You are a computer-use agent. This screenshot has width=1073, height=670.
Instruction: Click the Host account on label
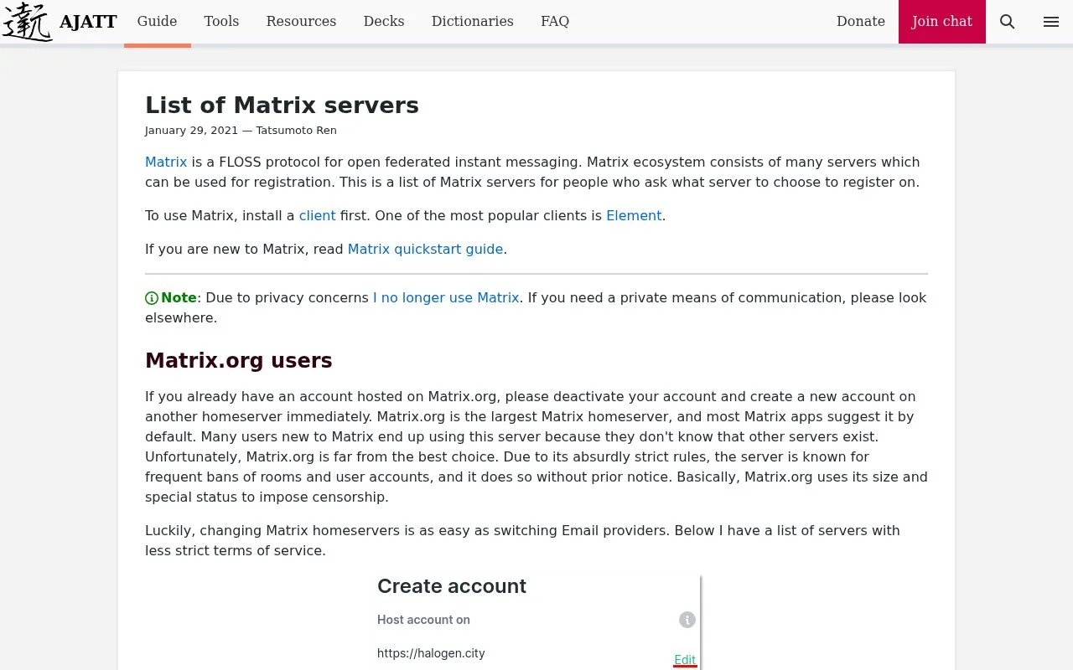(423, 620)
